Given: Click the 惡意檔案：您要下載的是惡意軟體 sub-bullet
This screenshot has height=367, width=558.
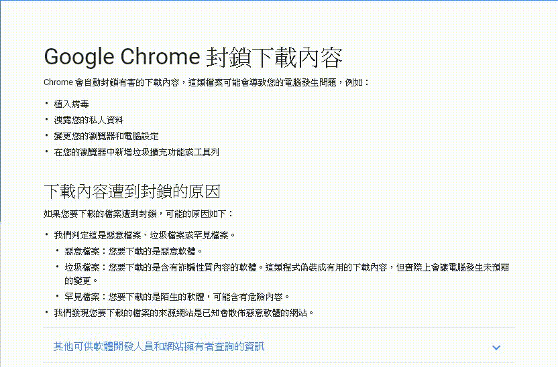Looking at the screenshot, I should pyautogui.click(x=134, y=251).
